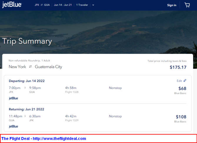Click the 6:30am arrival time
Screen dimensions: 197x143
click(x=35, y=116)
